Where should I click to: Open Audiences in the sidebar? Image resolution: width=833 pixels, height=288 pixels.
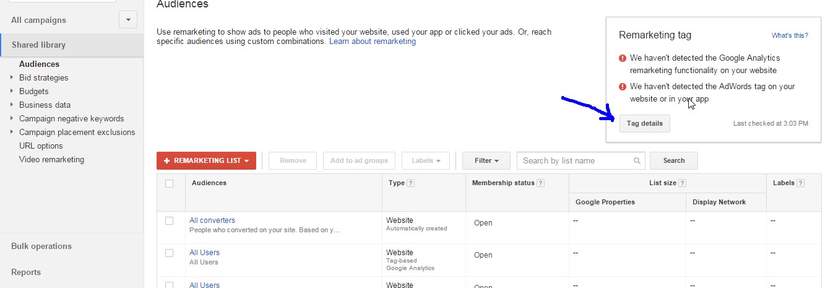click(39, 64)
